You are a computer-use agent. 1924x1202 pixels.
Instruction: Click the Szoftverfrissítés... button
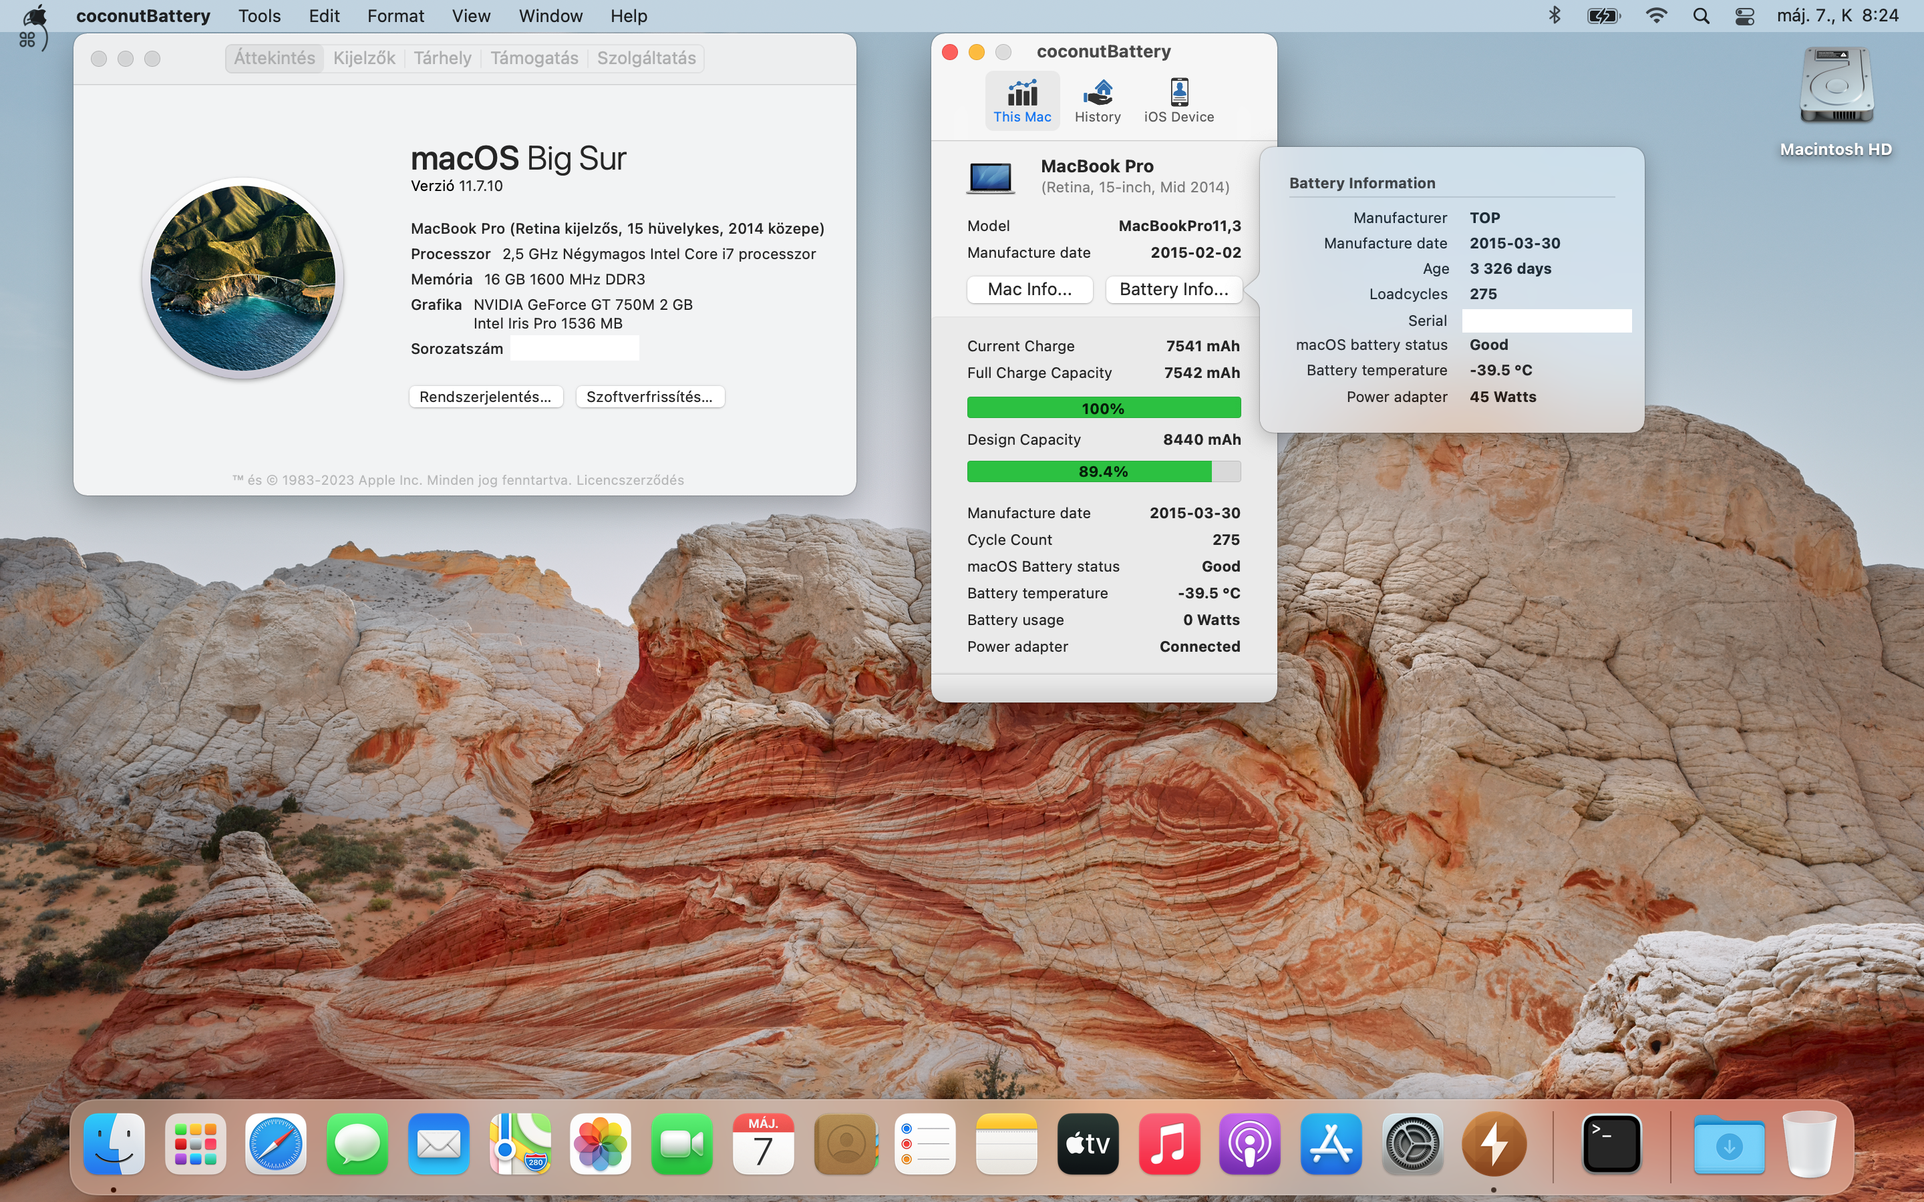point(649,397)
